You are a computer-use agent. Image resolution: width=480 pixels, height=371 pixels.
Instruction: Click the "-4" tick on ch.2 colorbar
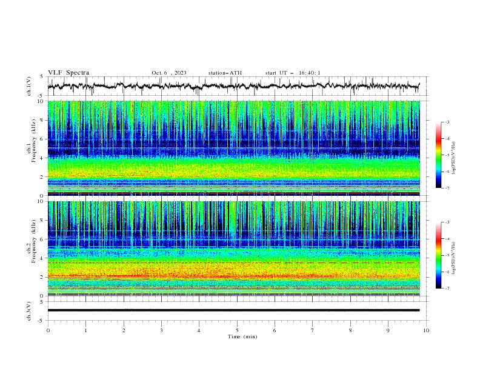pyautogui.click(x=447, y=239)
